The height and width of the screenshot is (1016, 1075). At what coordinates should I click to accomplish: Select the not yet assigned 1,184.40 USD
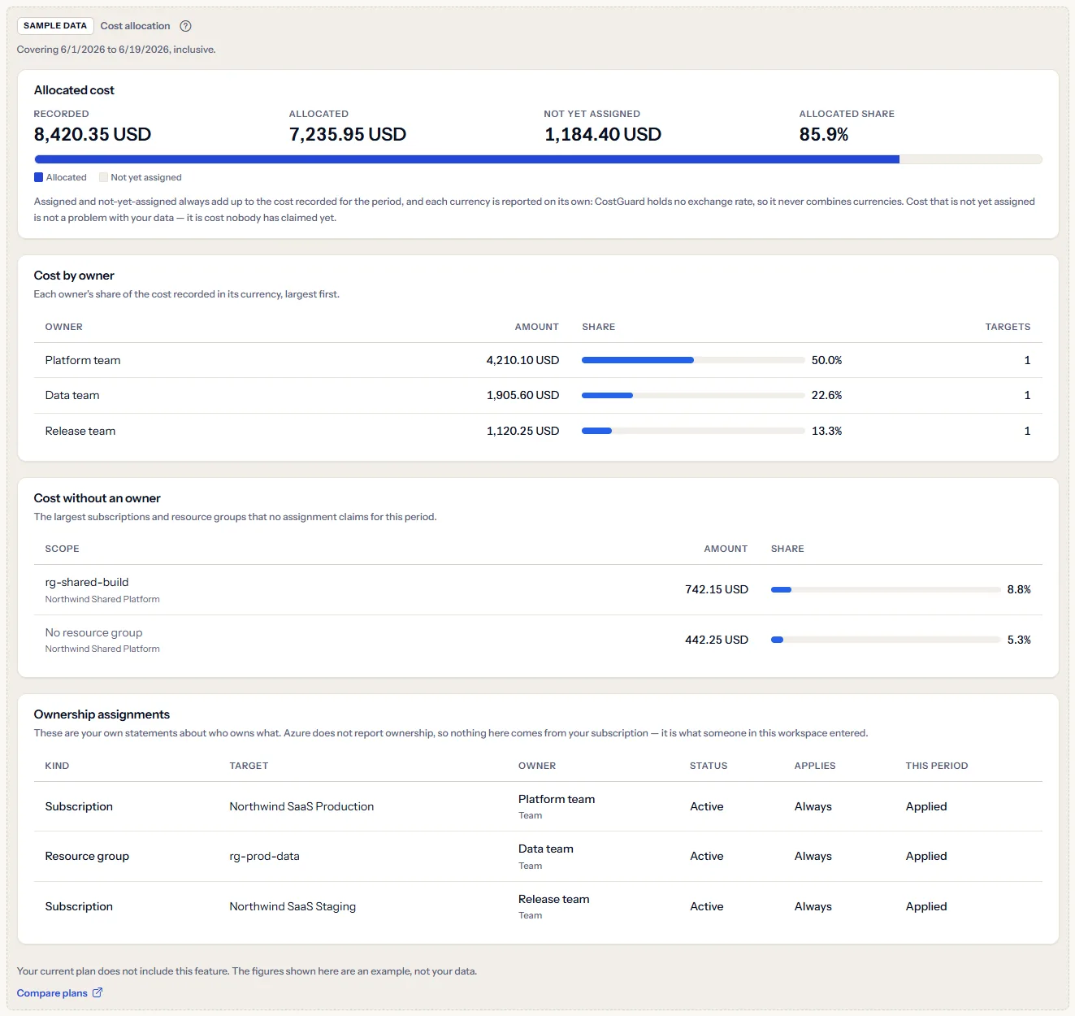click(603, 134)
